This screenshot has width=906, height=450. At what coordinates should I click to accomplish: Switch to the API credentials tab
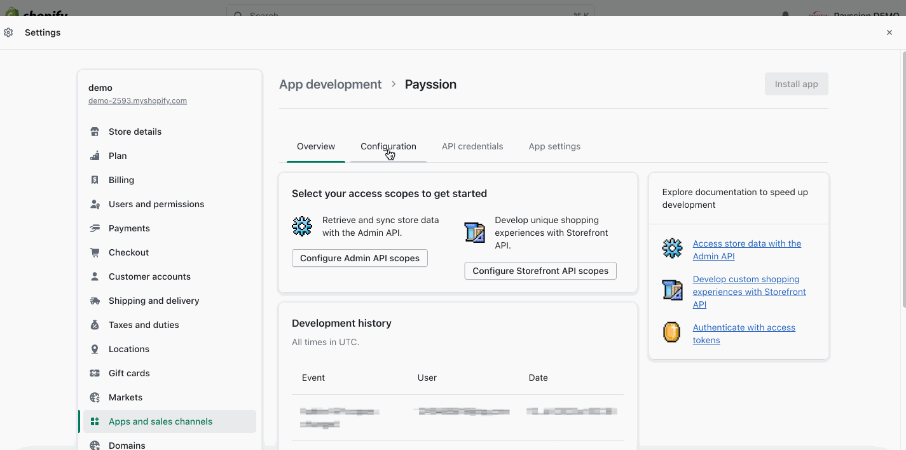472,146
